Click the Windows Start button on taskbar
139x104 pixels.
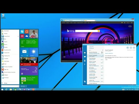[x=2, y=90]
